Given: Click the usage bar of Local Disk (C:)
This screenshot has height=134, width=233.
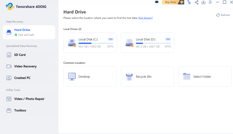Looking at the screenshot, I should (96, 43).
